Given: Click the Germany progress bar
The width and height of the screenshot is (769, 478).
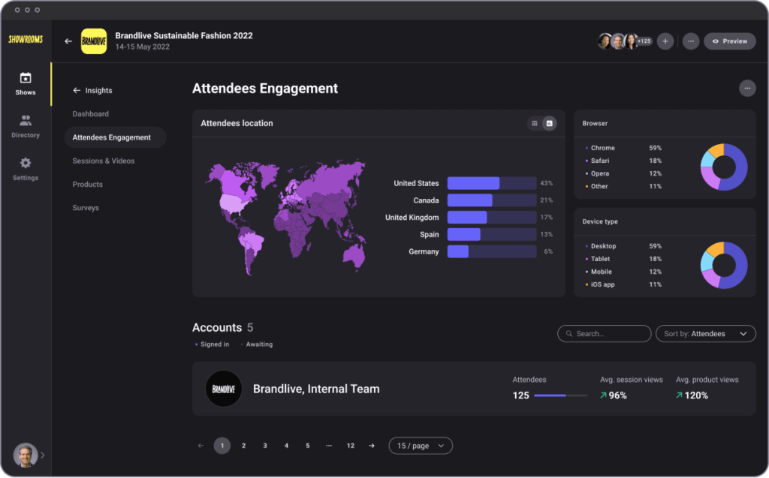Looking at the screenshot, I should click(x=492, y=251).
